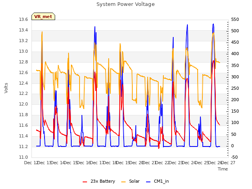Click the Volts axis label
The width and height of the screenshot is (252, 189).
[6, 88]
